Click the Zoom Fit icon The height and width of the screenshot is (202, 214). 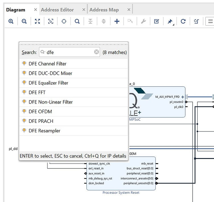[37, 21]
